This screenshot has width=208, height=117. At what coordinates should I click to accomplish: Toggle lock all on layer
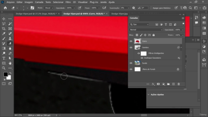(x=154, y=35)
